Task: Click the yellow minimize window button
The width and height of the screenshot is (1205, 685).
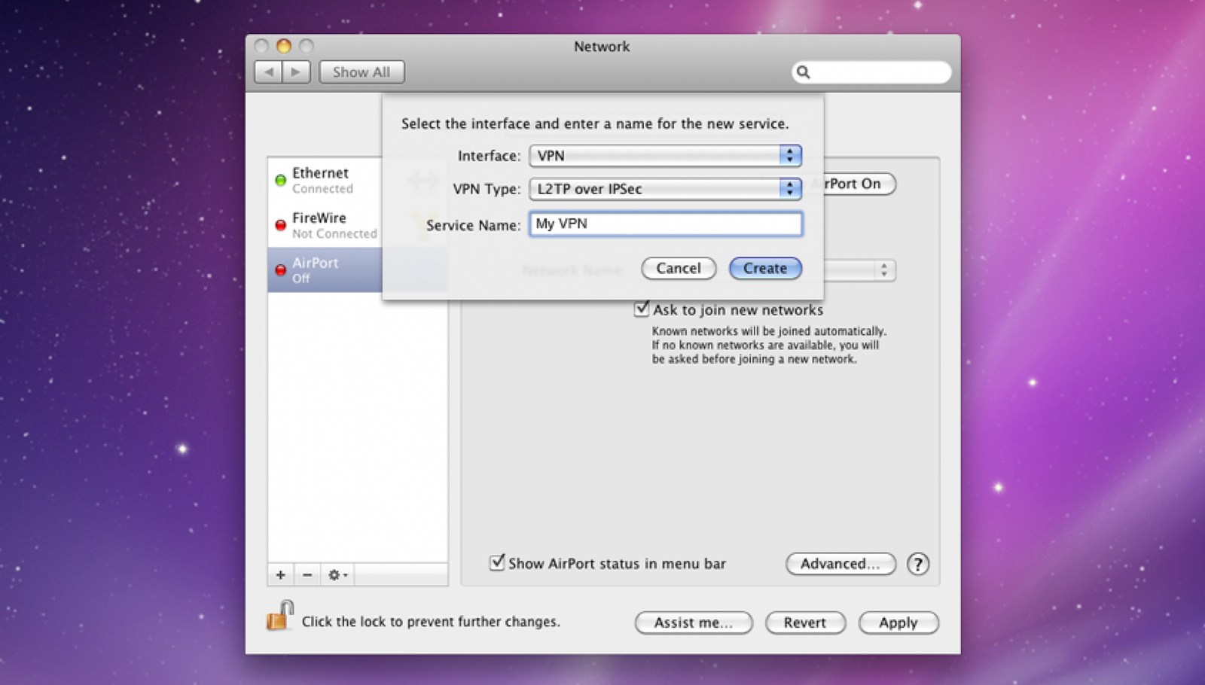Action: click(x=284, y=46)
